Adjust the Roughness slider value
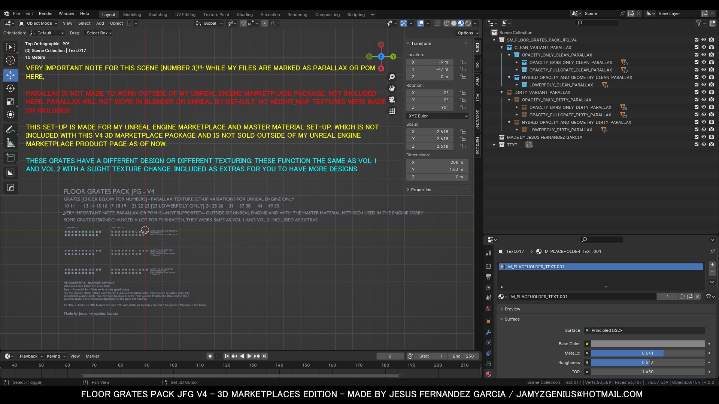Screen dimensions: 719x404 pos(648,362)
